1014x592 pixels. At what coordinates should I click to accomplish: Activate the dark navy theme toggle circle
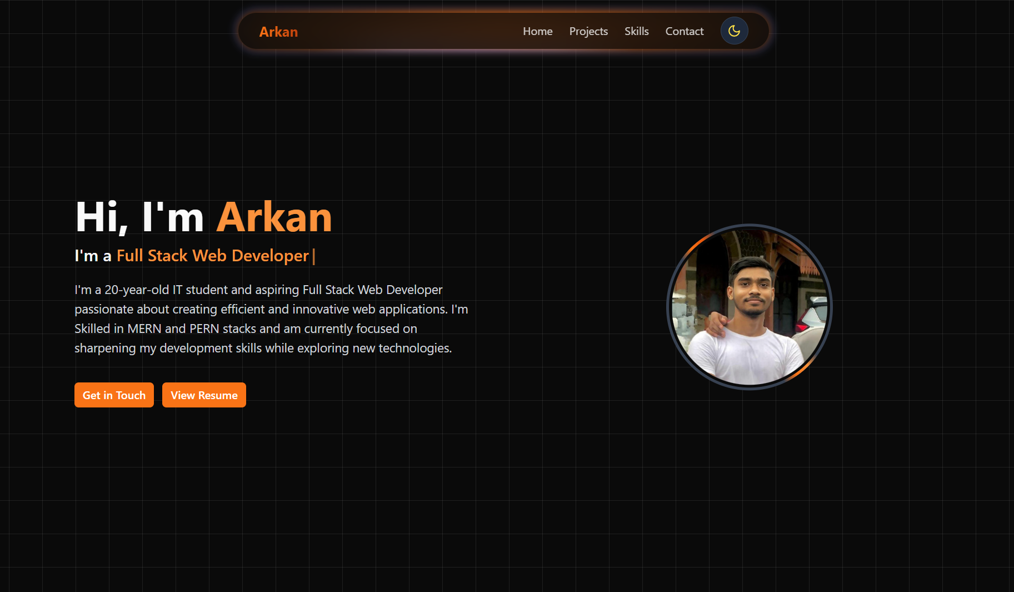coord(734,31)
